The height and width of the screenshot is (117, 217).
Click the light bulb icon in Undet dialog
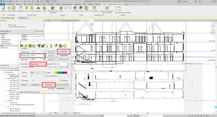tap(47, 46)
